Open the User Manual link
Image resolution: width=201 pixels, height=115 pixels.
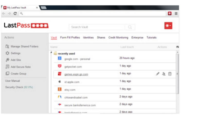pyautogui.click(x=13, y=81)
